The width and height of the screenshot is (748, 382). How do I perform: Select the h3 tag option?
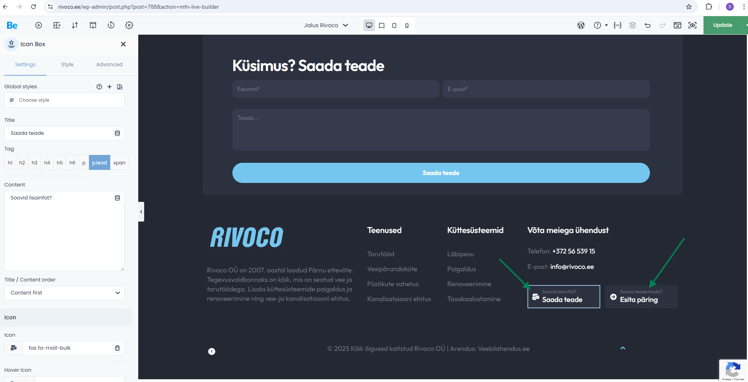pyautogui.click(x=35, y=163)
